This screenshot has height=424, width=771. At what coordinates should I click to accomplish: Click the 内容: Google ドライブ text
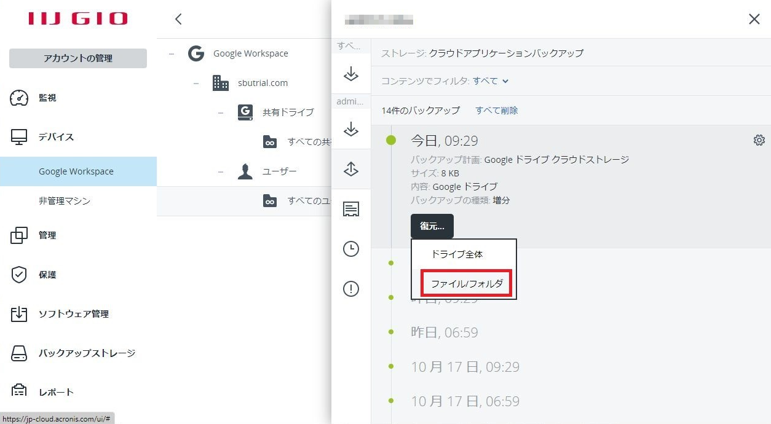pos(454,187)
